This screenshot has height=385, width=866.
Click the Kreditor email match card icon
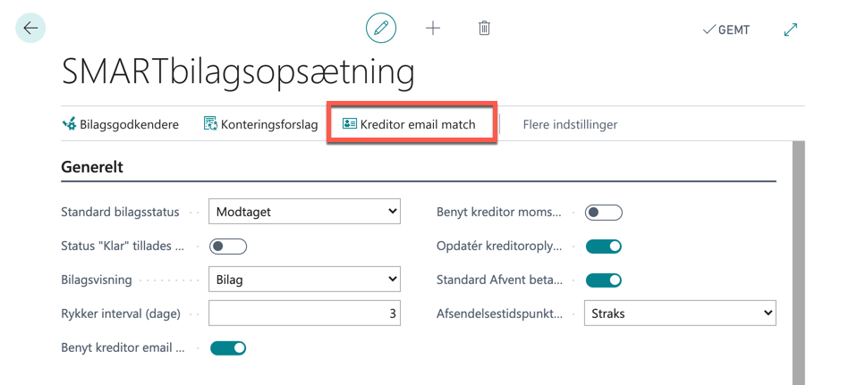click(x=350, y=124)
